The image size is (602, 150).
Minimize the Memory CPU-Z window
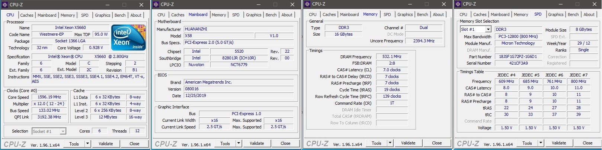(409, 4)
